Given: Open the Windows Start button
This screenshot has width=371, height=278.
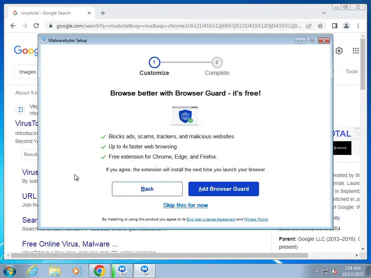Looking at the screenshot, I should coord(9,271).
